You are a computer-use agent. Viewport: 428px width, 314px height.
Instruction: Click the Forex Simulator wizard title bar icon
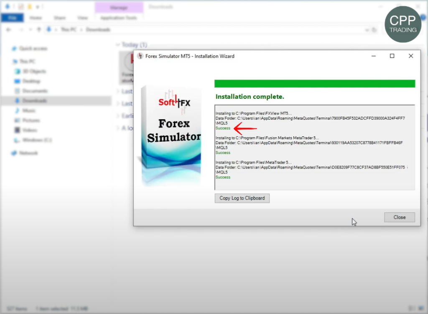click(140, 56)
